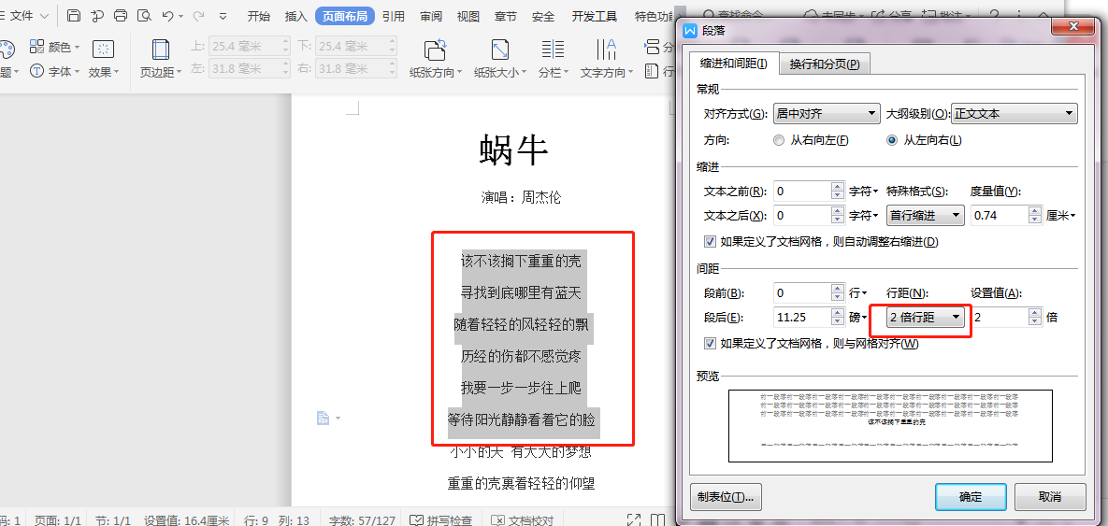Image resolution: width=1108 pixels, height=526 pixels.
Task: Click the document title 蜗牛
Action: 513,150
